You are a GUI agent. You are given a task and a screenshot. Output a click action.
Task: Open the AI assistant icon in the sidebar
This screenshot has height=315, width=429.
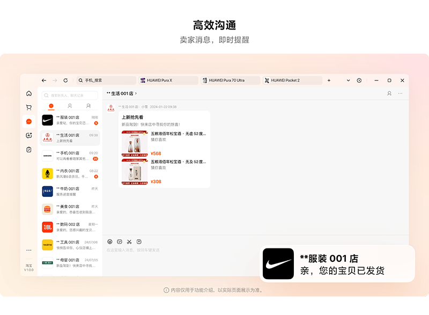pos(29,135)
